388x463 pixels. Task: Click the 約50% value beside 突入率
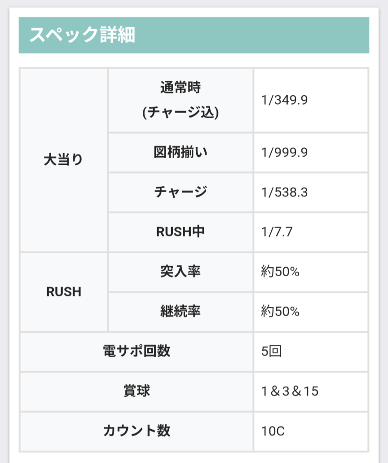[x=280, y=272]
